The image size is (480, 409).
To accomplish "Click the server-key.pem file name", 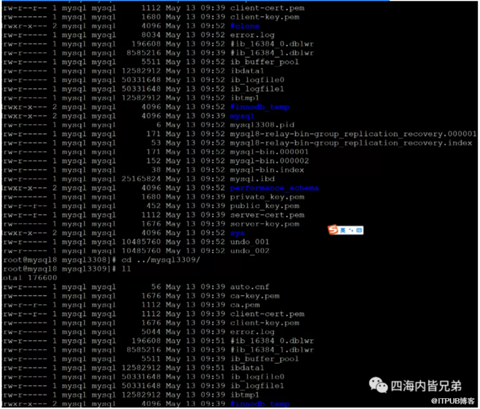I will point(265,224).
